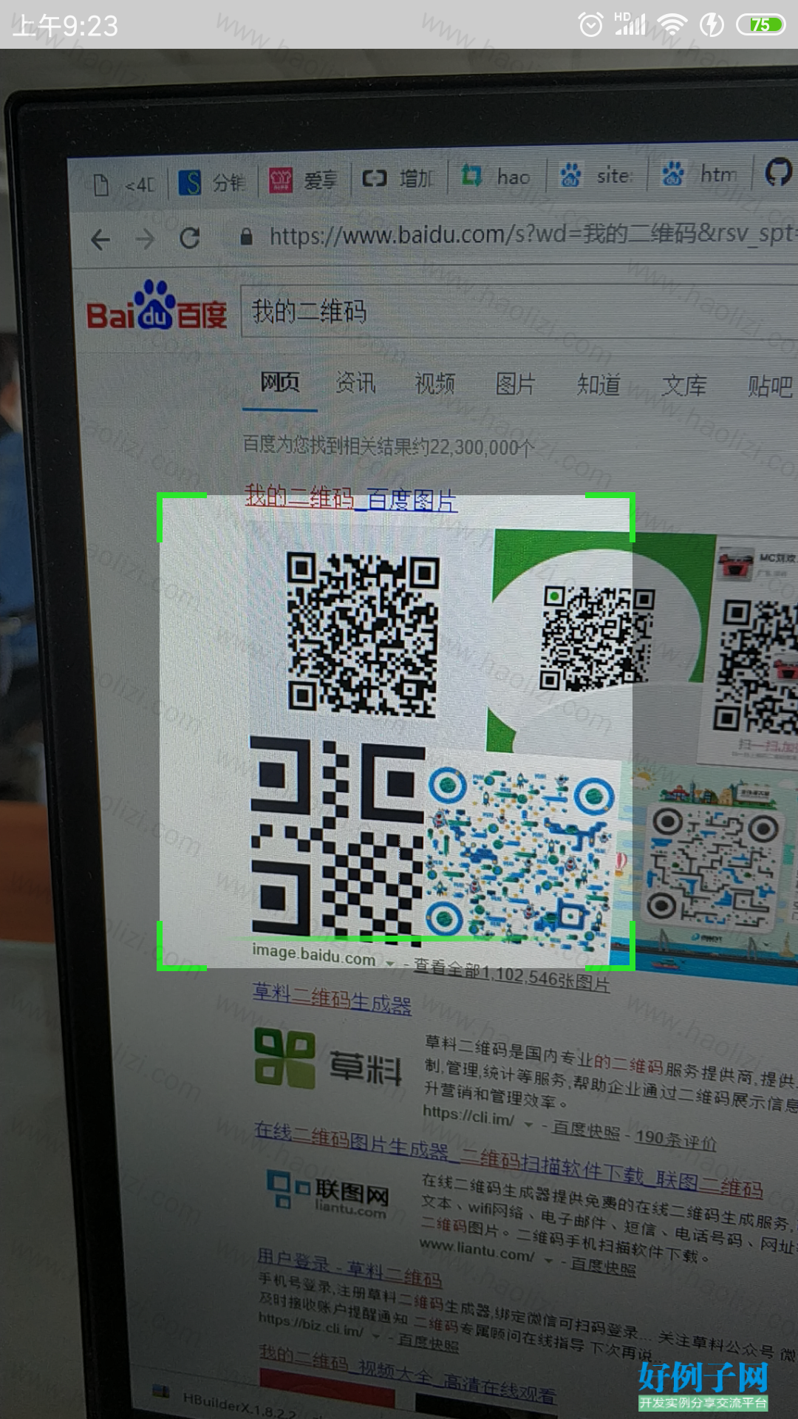Image resolution: width=798 pixels, height=1419 pixels.
Task: Switch to the 资讯 tab
Action: tap(355, 383)
